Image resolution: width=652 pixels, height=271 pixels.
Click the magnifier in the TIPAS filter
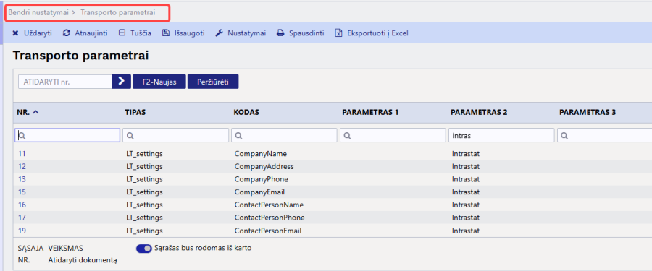[131, 135]
